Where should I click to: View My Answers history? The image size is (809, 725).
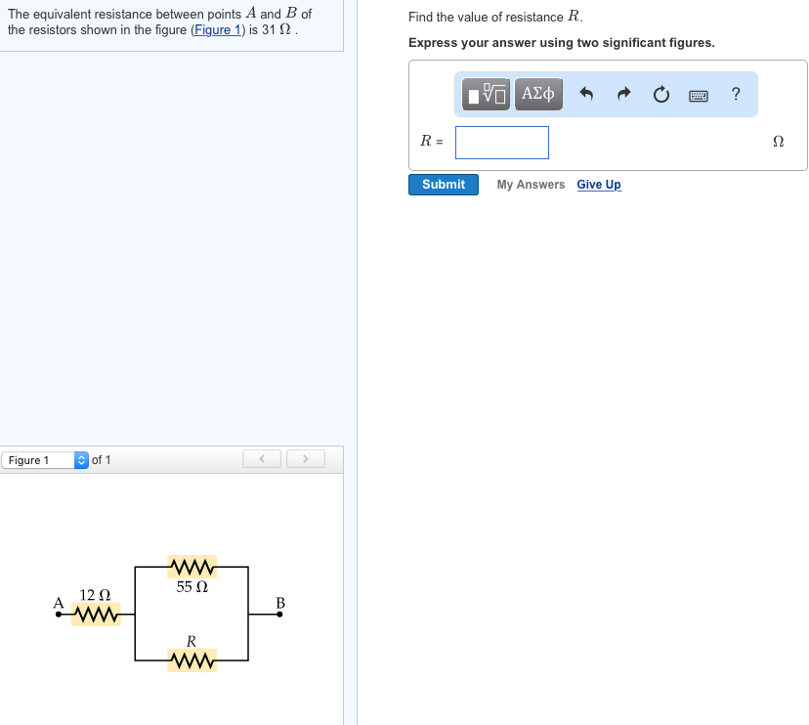click(531, 184)
